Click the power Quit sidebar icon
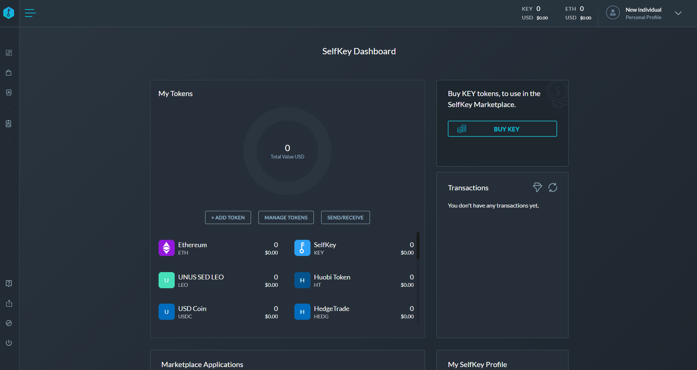The width and height of the screenshot is (697, 370). 9,343
